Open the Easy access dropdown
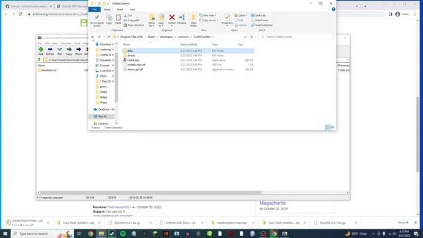The height and width of the screenshot is (238, 423). [209, 20]
